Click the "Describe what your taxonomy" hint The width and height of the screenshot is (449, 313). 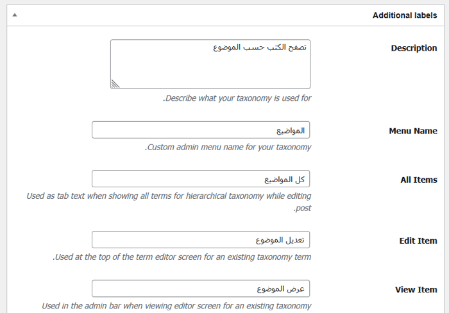point(237,98)
